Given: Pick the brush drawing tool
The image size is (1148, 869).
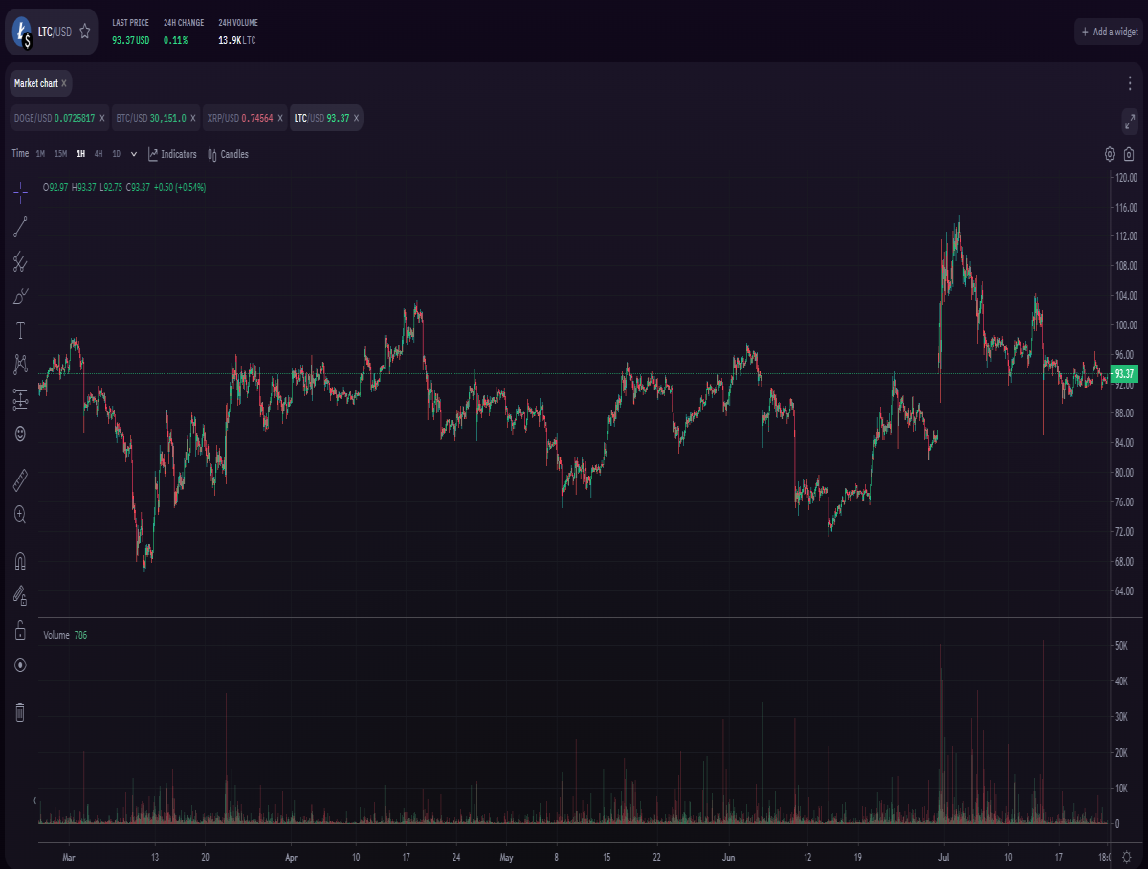Looking at the screenshot, I should tap(20, 296).
